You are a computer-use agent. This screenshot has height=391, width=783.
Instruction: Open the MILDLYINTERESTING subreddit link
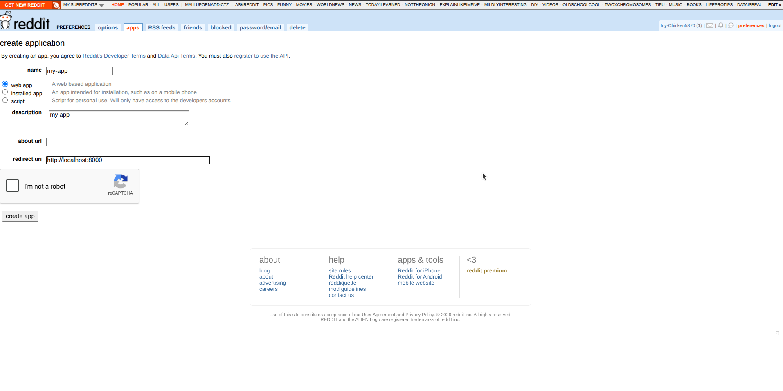[x=506, y=5]
